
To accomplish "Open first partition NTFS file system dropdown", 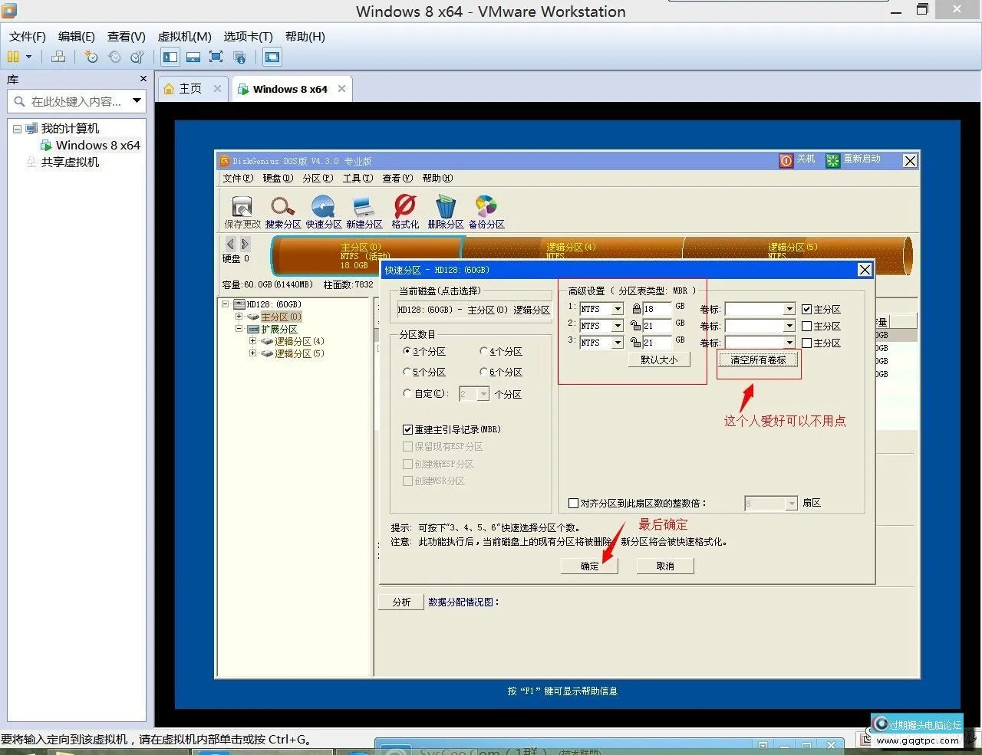I will pyautogui.click(x=618, y=309).
